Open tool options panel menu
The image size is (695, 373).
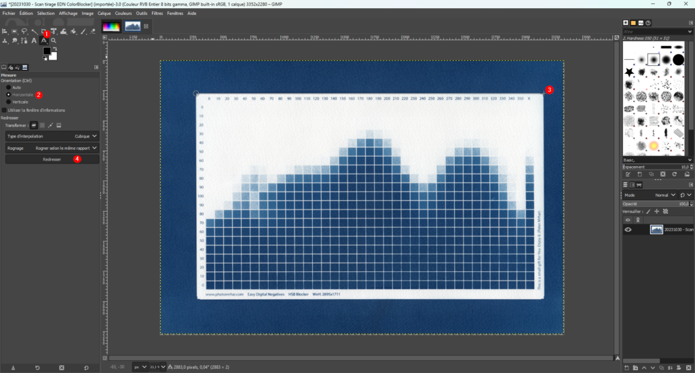tap(96, 67)
